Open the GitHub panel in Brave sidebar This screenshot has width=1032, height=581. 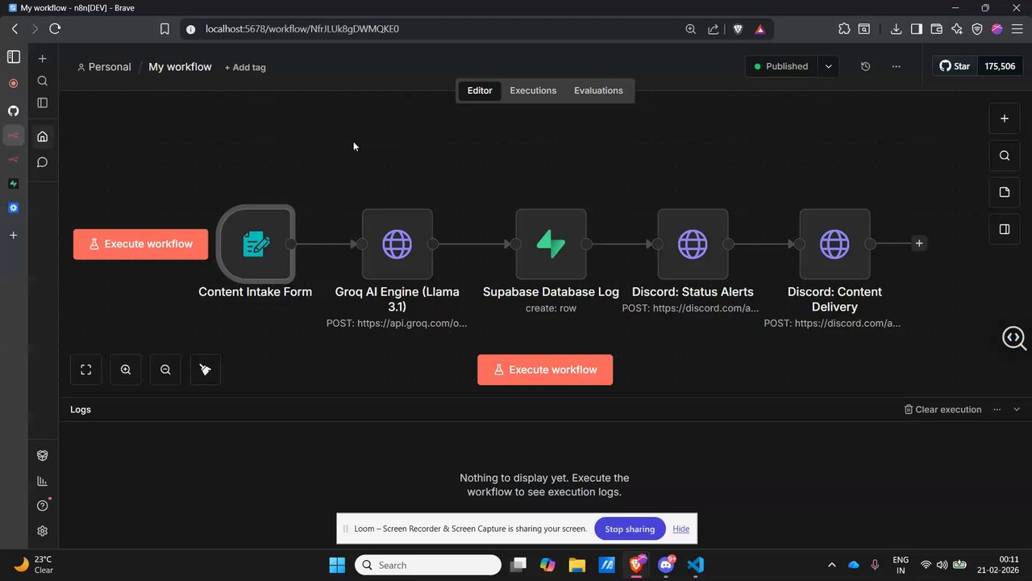pyautogui.click(x=14, y=111)
